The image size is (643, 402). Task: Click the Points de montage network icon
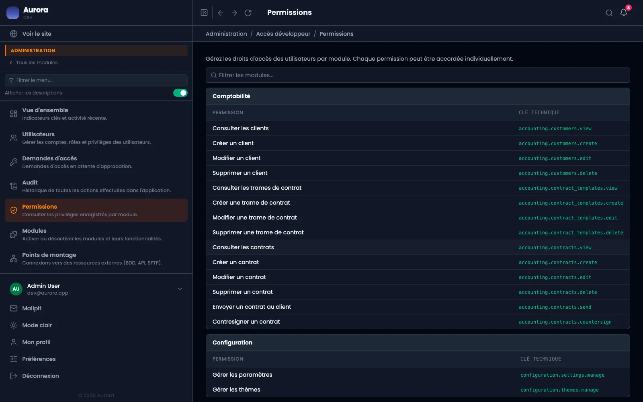coord(14,258)
